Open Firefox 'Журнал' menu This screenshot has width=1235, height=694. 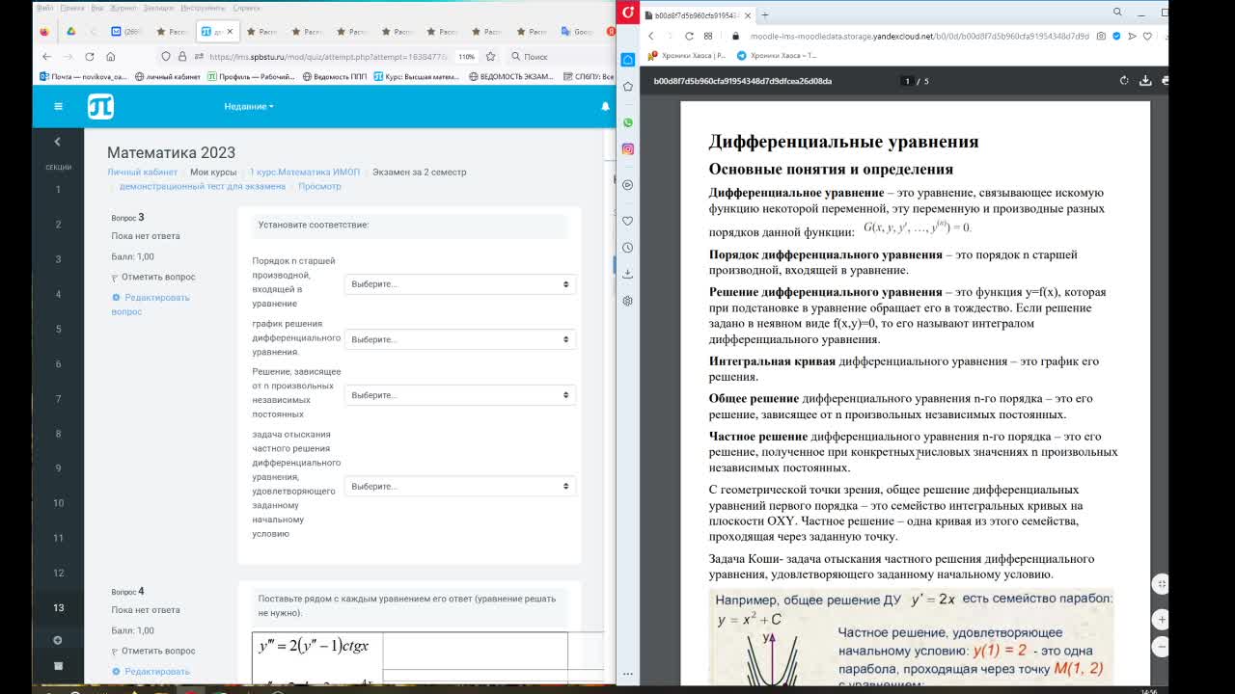point(123,8)
